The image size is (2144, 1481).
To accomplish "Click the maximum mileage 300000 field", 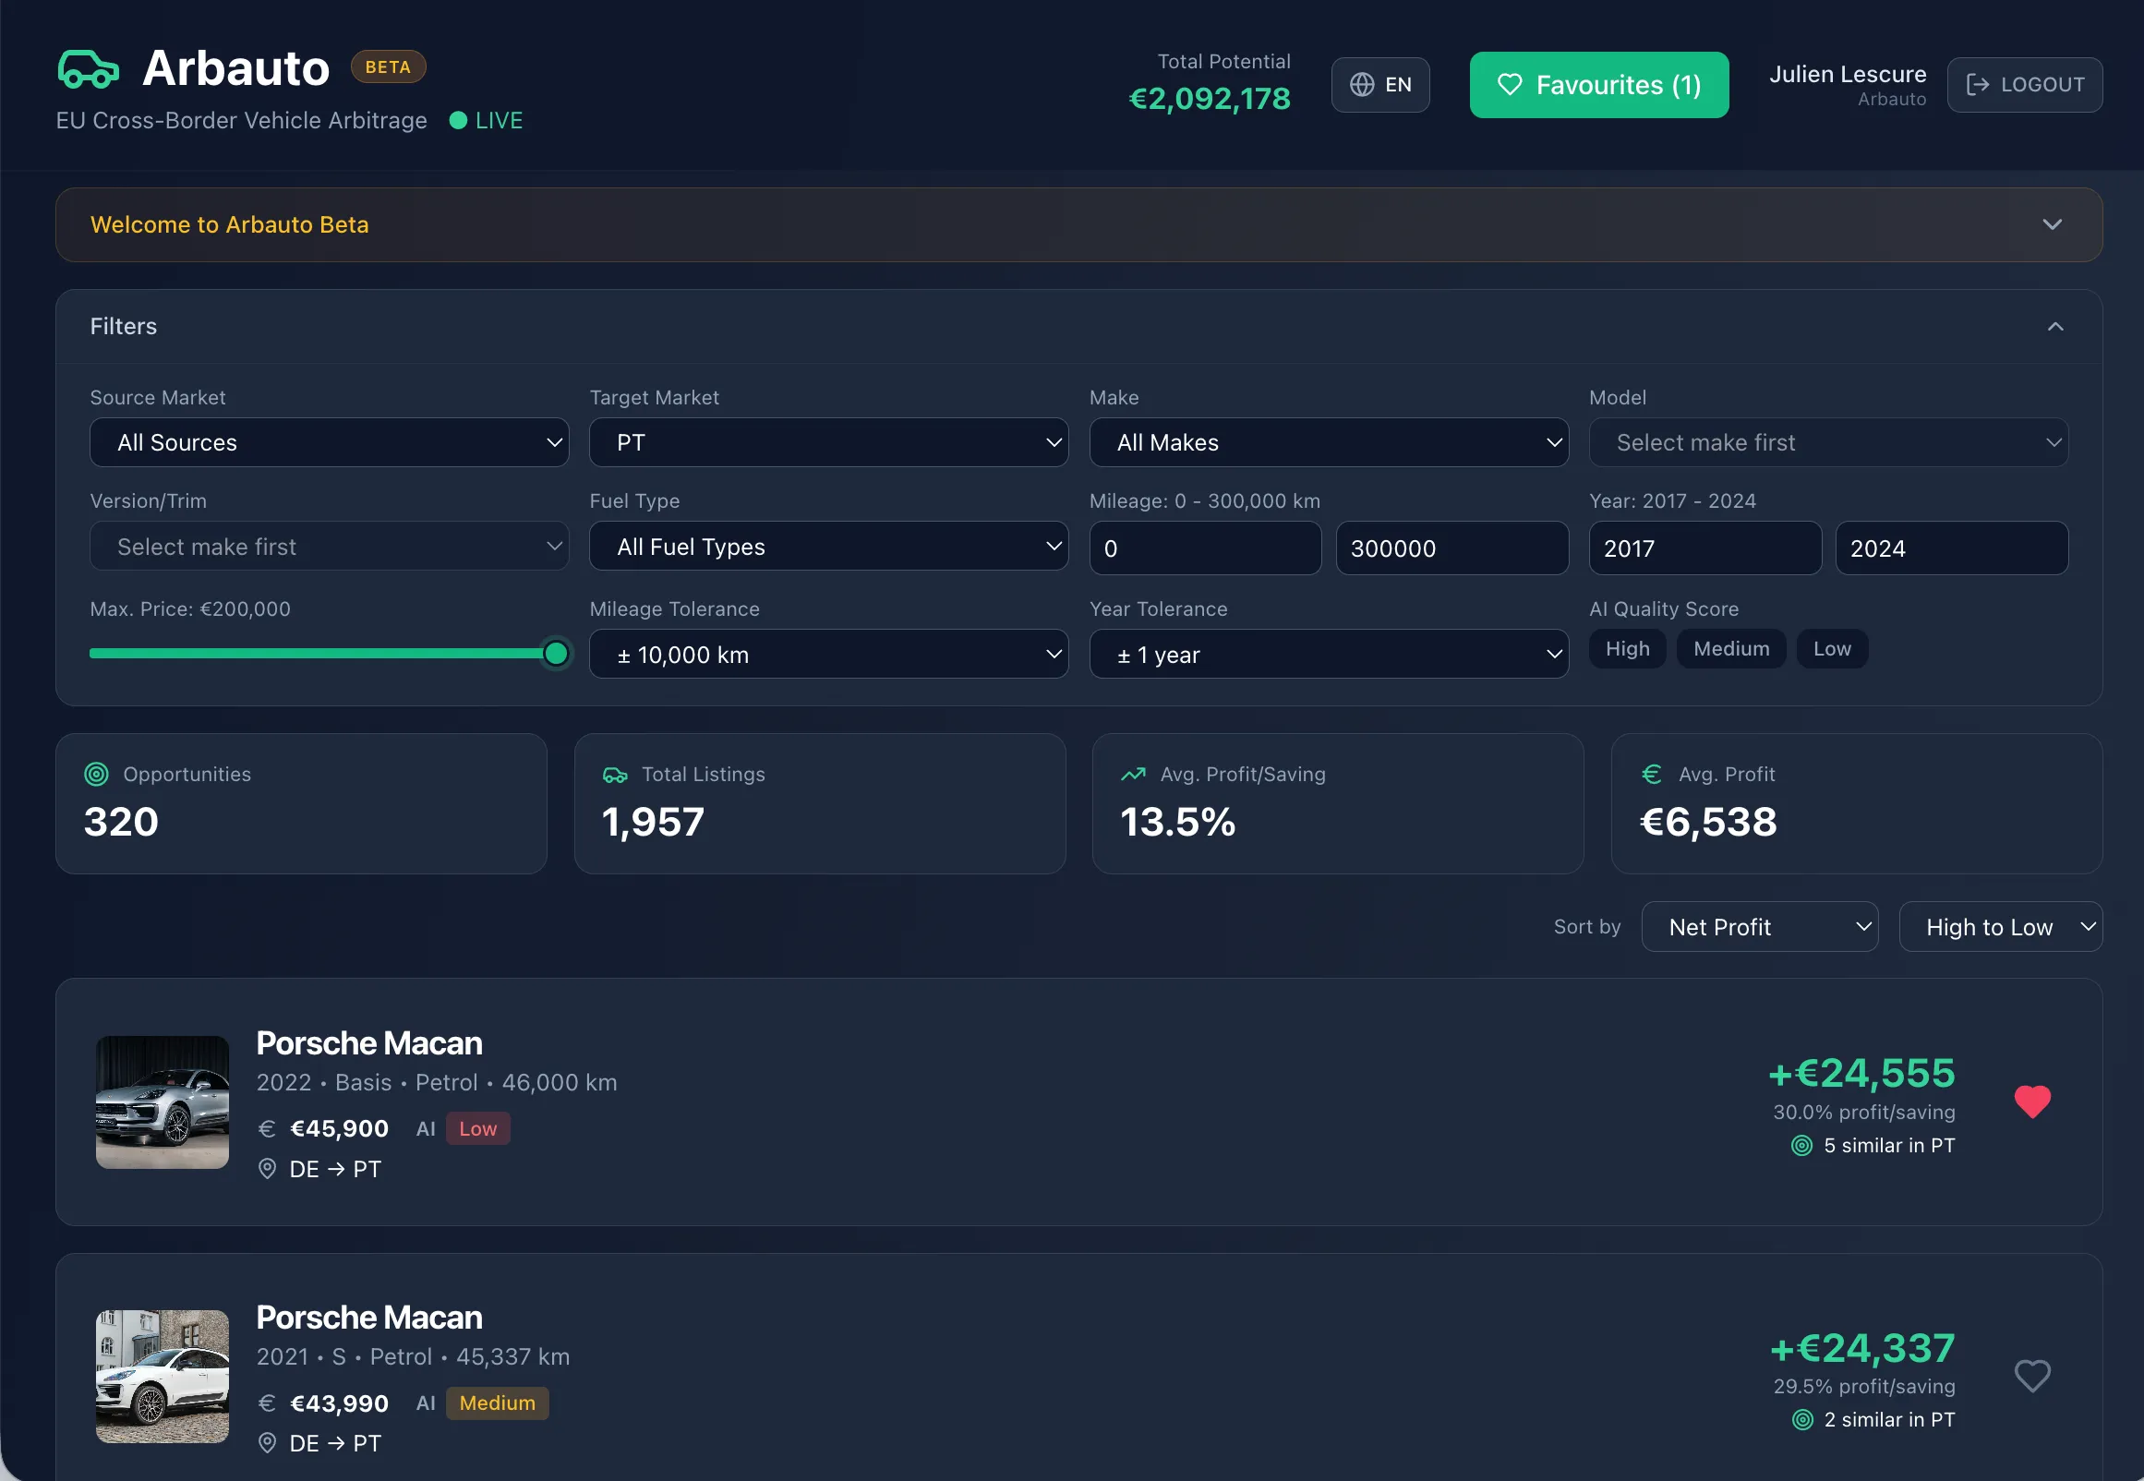I will click(1451, 548).
